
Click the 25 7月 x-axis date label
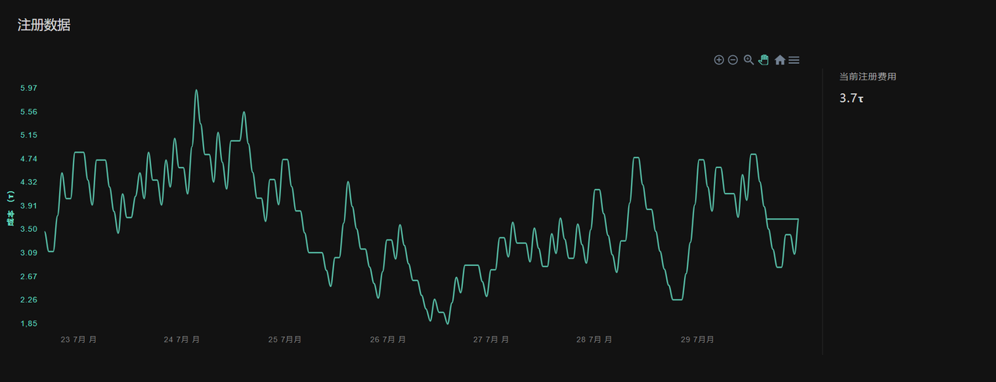click(x=285, y=340)
